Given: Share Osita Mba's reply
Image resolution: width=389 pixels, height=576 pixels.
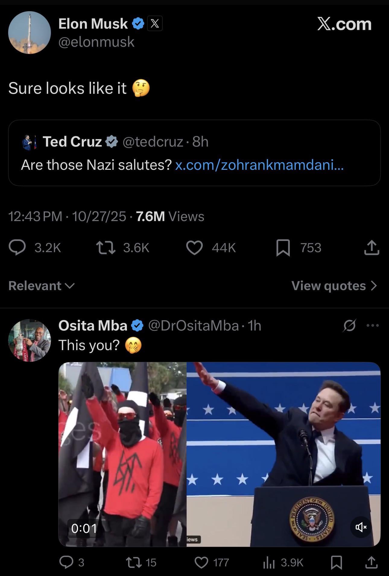Looking at the screenshot, I should [x=372, y=562].
